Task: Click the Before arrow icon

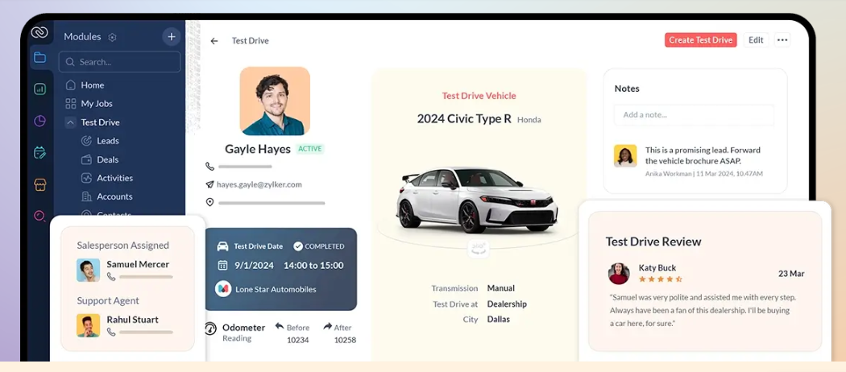Action: click(x=280, y=327)
